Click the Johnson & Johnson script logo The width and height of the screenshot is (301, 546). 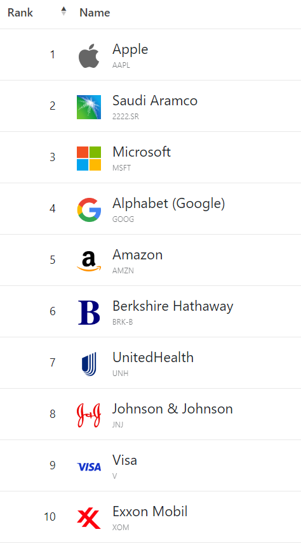point(89,415)
